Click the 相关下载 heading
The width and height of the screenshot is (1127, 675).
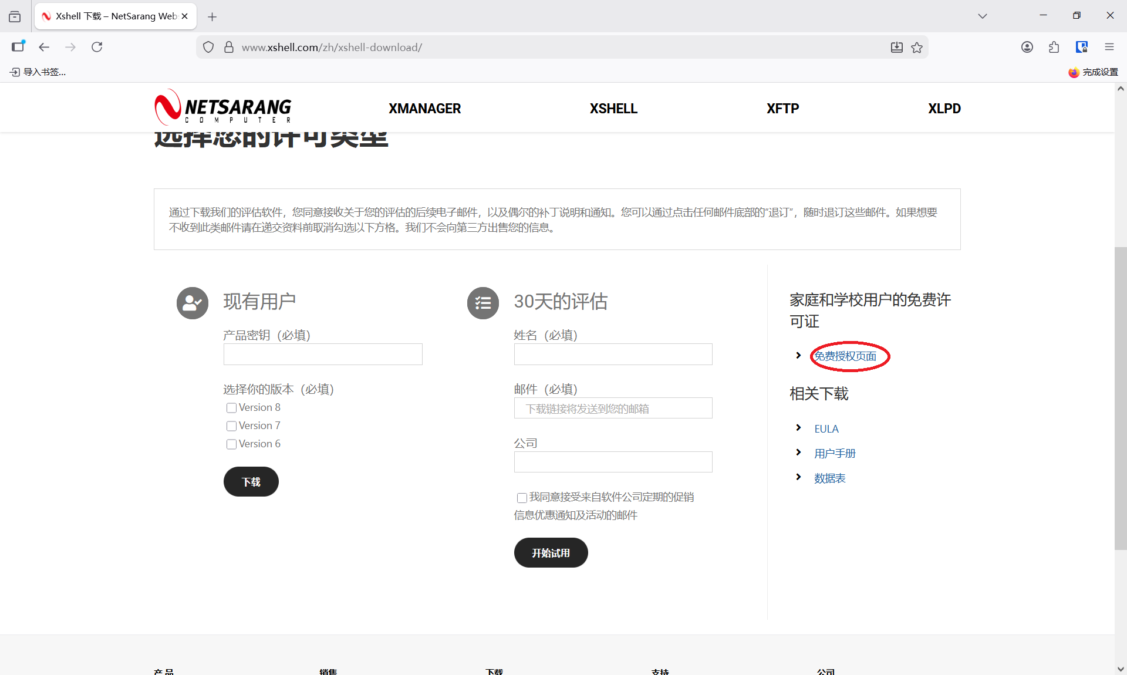click(819, 394)
